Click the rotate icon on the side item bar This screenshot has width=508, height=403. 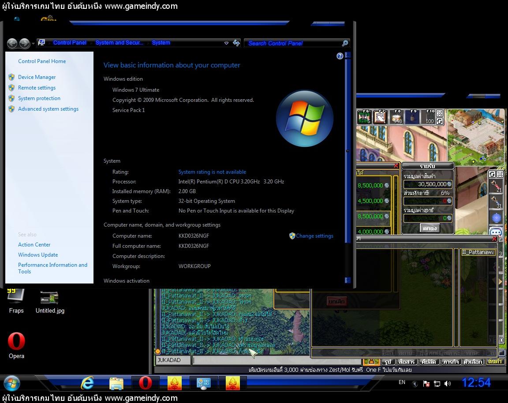point(492,174)
